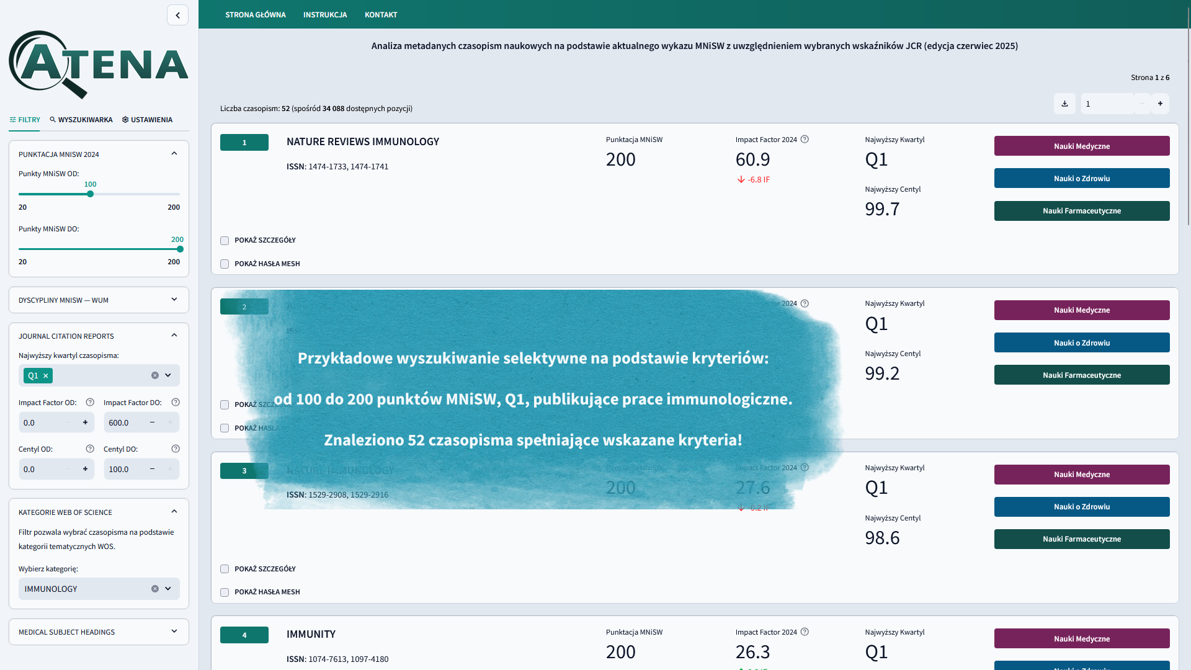Click Nauki Farmaceutyczne for Nature Reviews Immunology

(x=1082, y=211)
